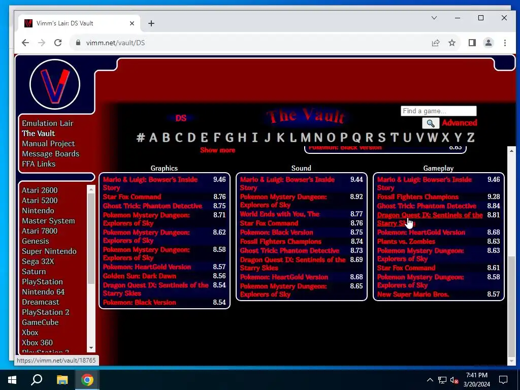Click the browser forward arrow

coord(42,43)
